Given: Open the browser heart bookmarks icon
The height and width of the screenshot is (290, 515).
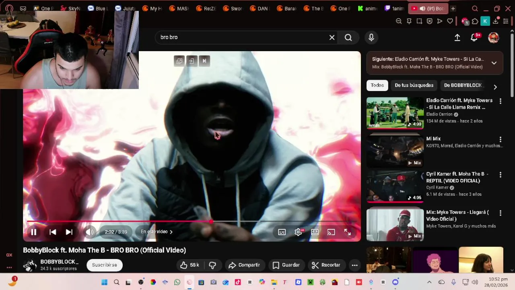Looking at the screenshot, I should (x=450, y=21).
